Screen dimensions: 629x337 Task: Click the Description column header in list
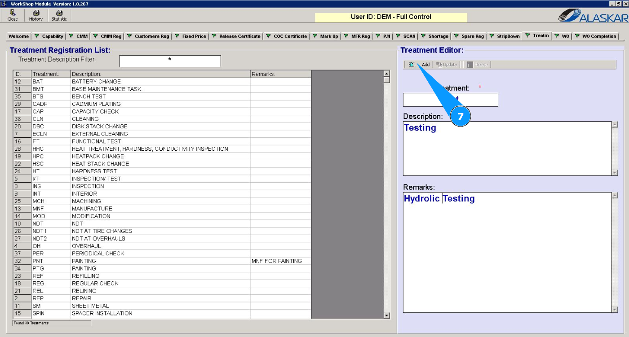coord(160,74)
